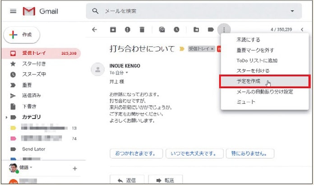The image size is (314, 185).
Task: Open the labels icon in toolbar
Action: [x=211, y=30]
